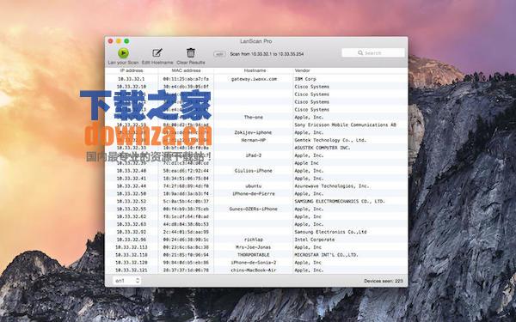Click hostname The-one

[254, 117]
